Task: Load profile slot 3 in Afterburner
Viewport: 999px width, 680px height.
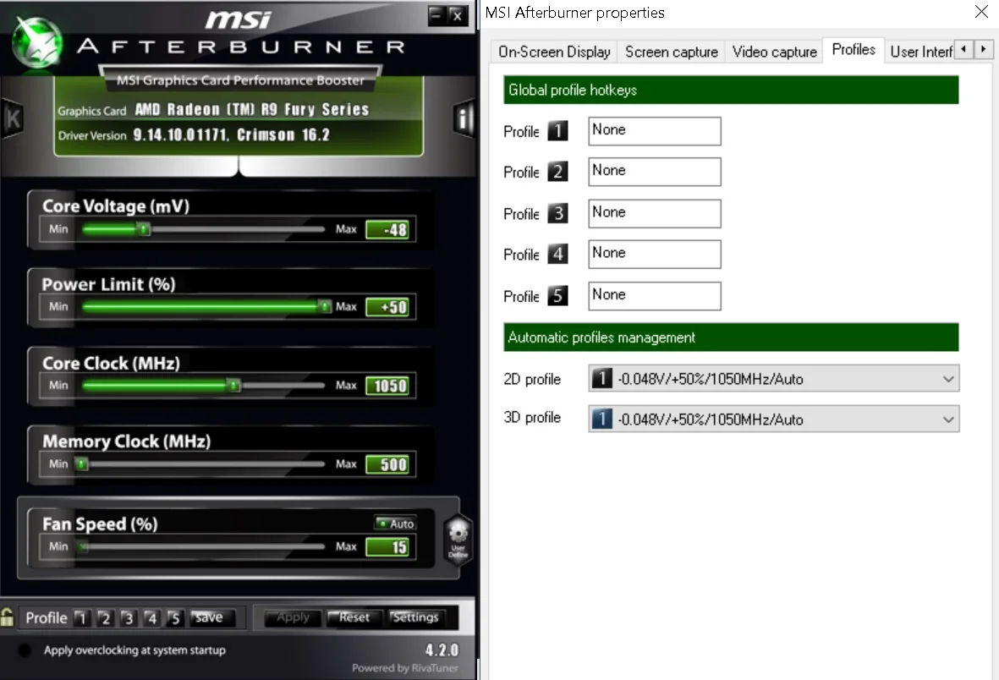Action: click(x=128, y=617)
